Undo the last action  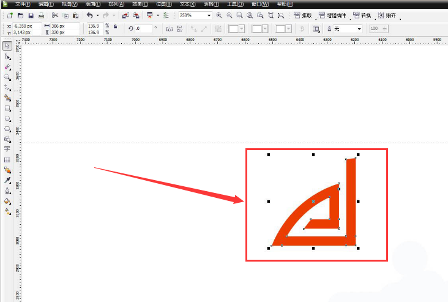click(x=90, y=15)
